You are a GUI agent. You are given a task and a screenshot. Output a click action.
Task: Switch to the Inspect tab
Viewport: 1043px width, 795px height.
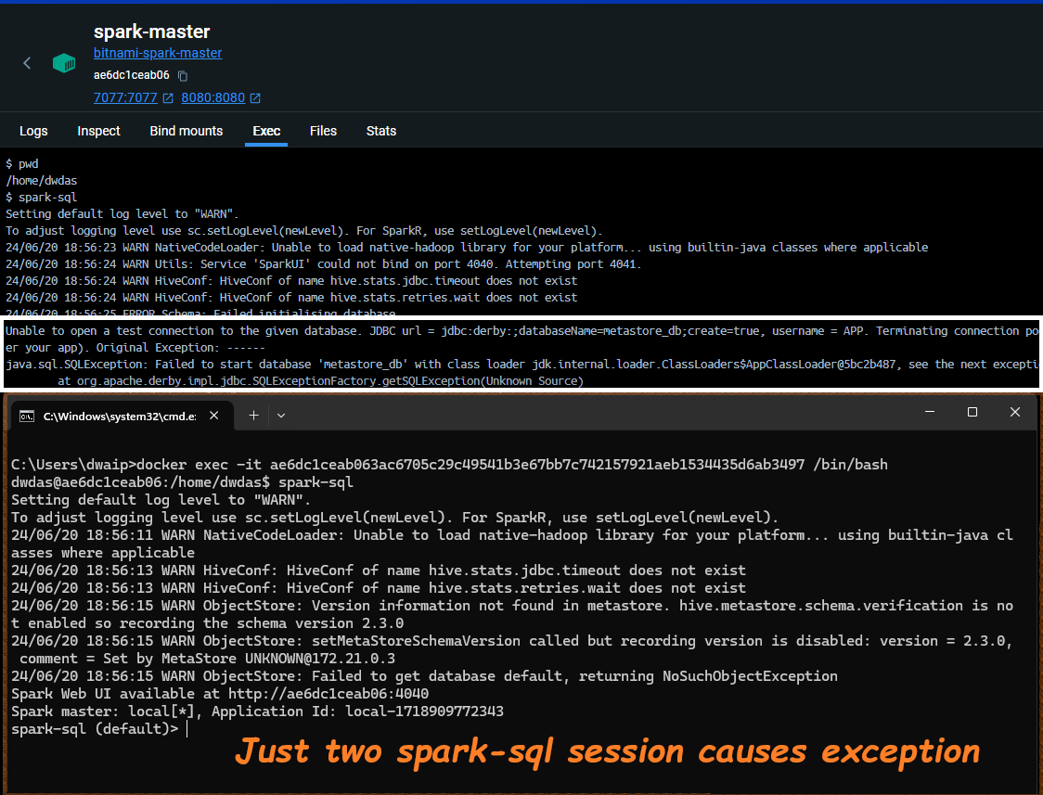[98, 131]
